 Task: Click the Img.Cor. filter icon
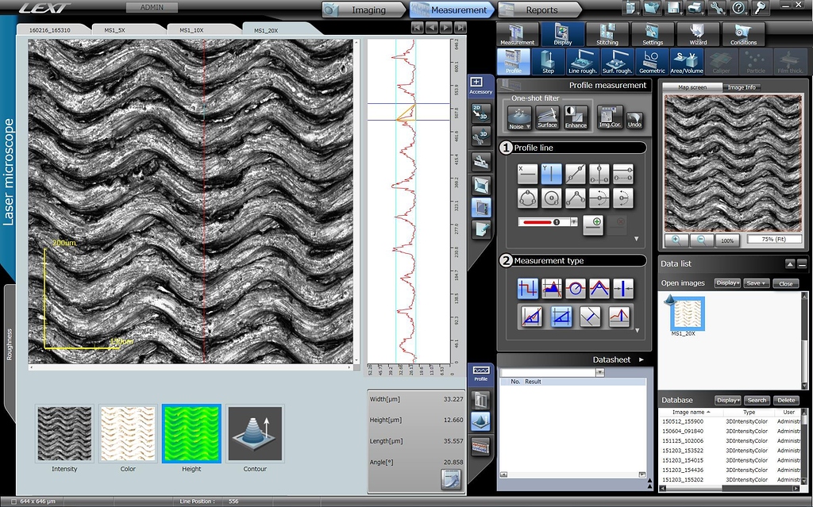(611, 117)
